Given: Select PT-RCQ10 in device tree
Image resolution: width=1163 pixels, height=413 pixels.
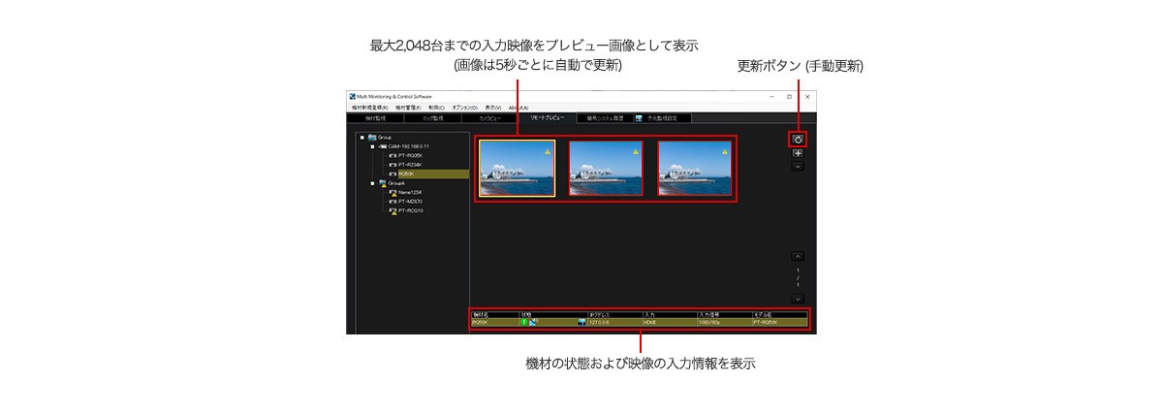Looking at the screenshot, I should tap(411, 210).
